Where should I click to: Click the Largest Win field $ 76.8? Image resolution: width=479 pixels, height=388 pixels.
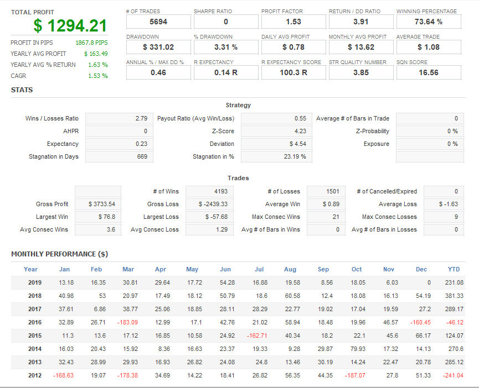point(98,217)
